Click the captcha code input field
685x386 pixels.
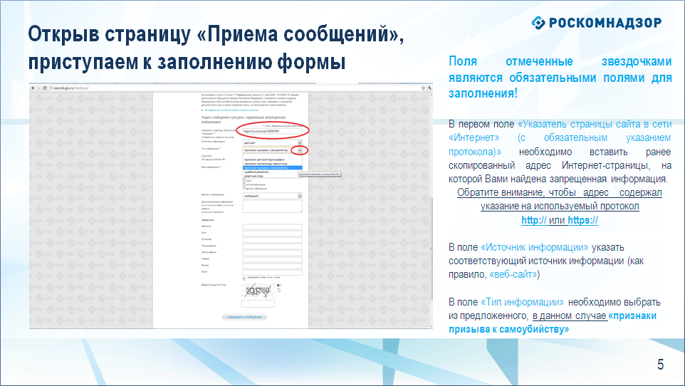pos(258,304)
